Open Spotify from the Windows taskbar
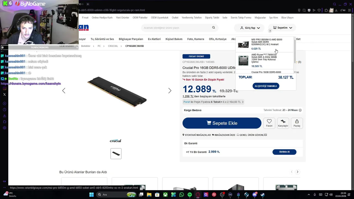The width and height of the screenshot is (354, 199). click(x=190, y=195)
